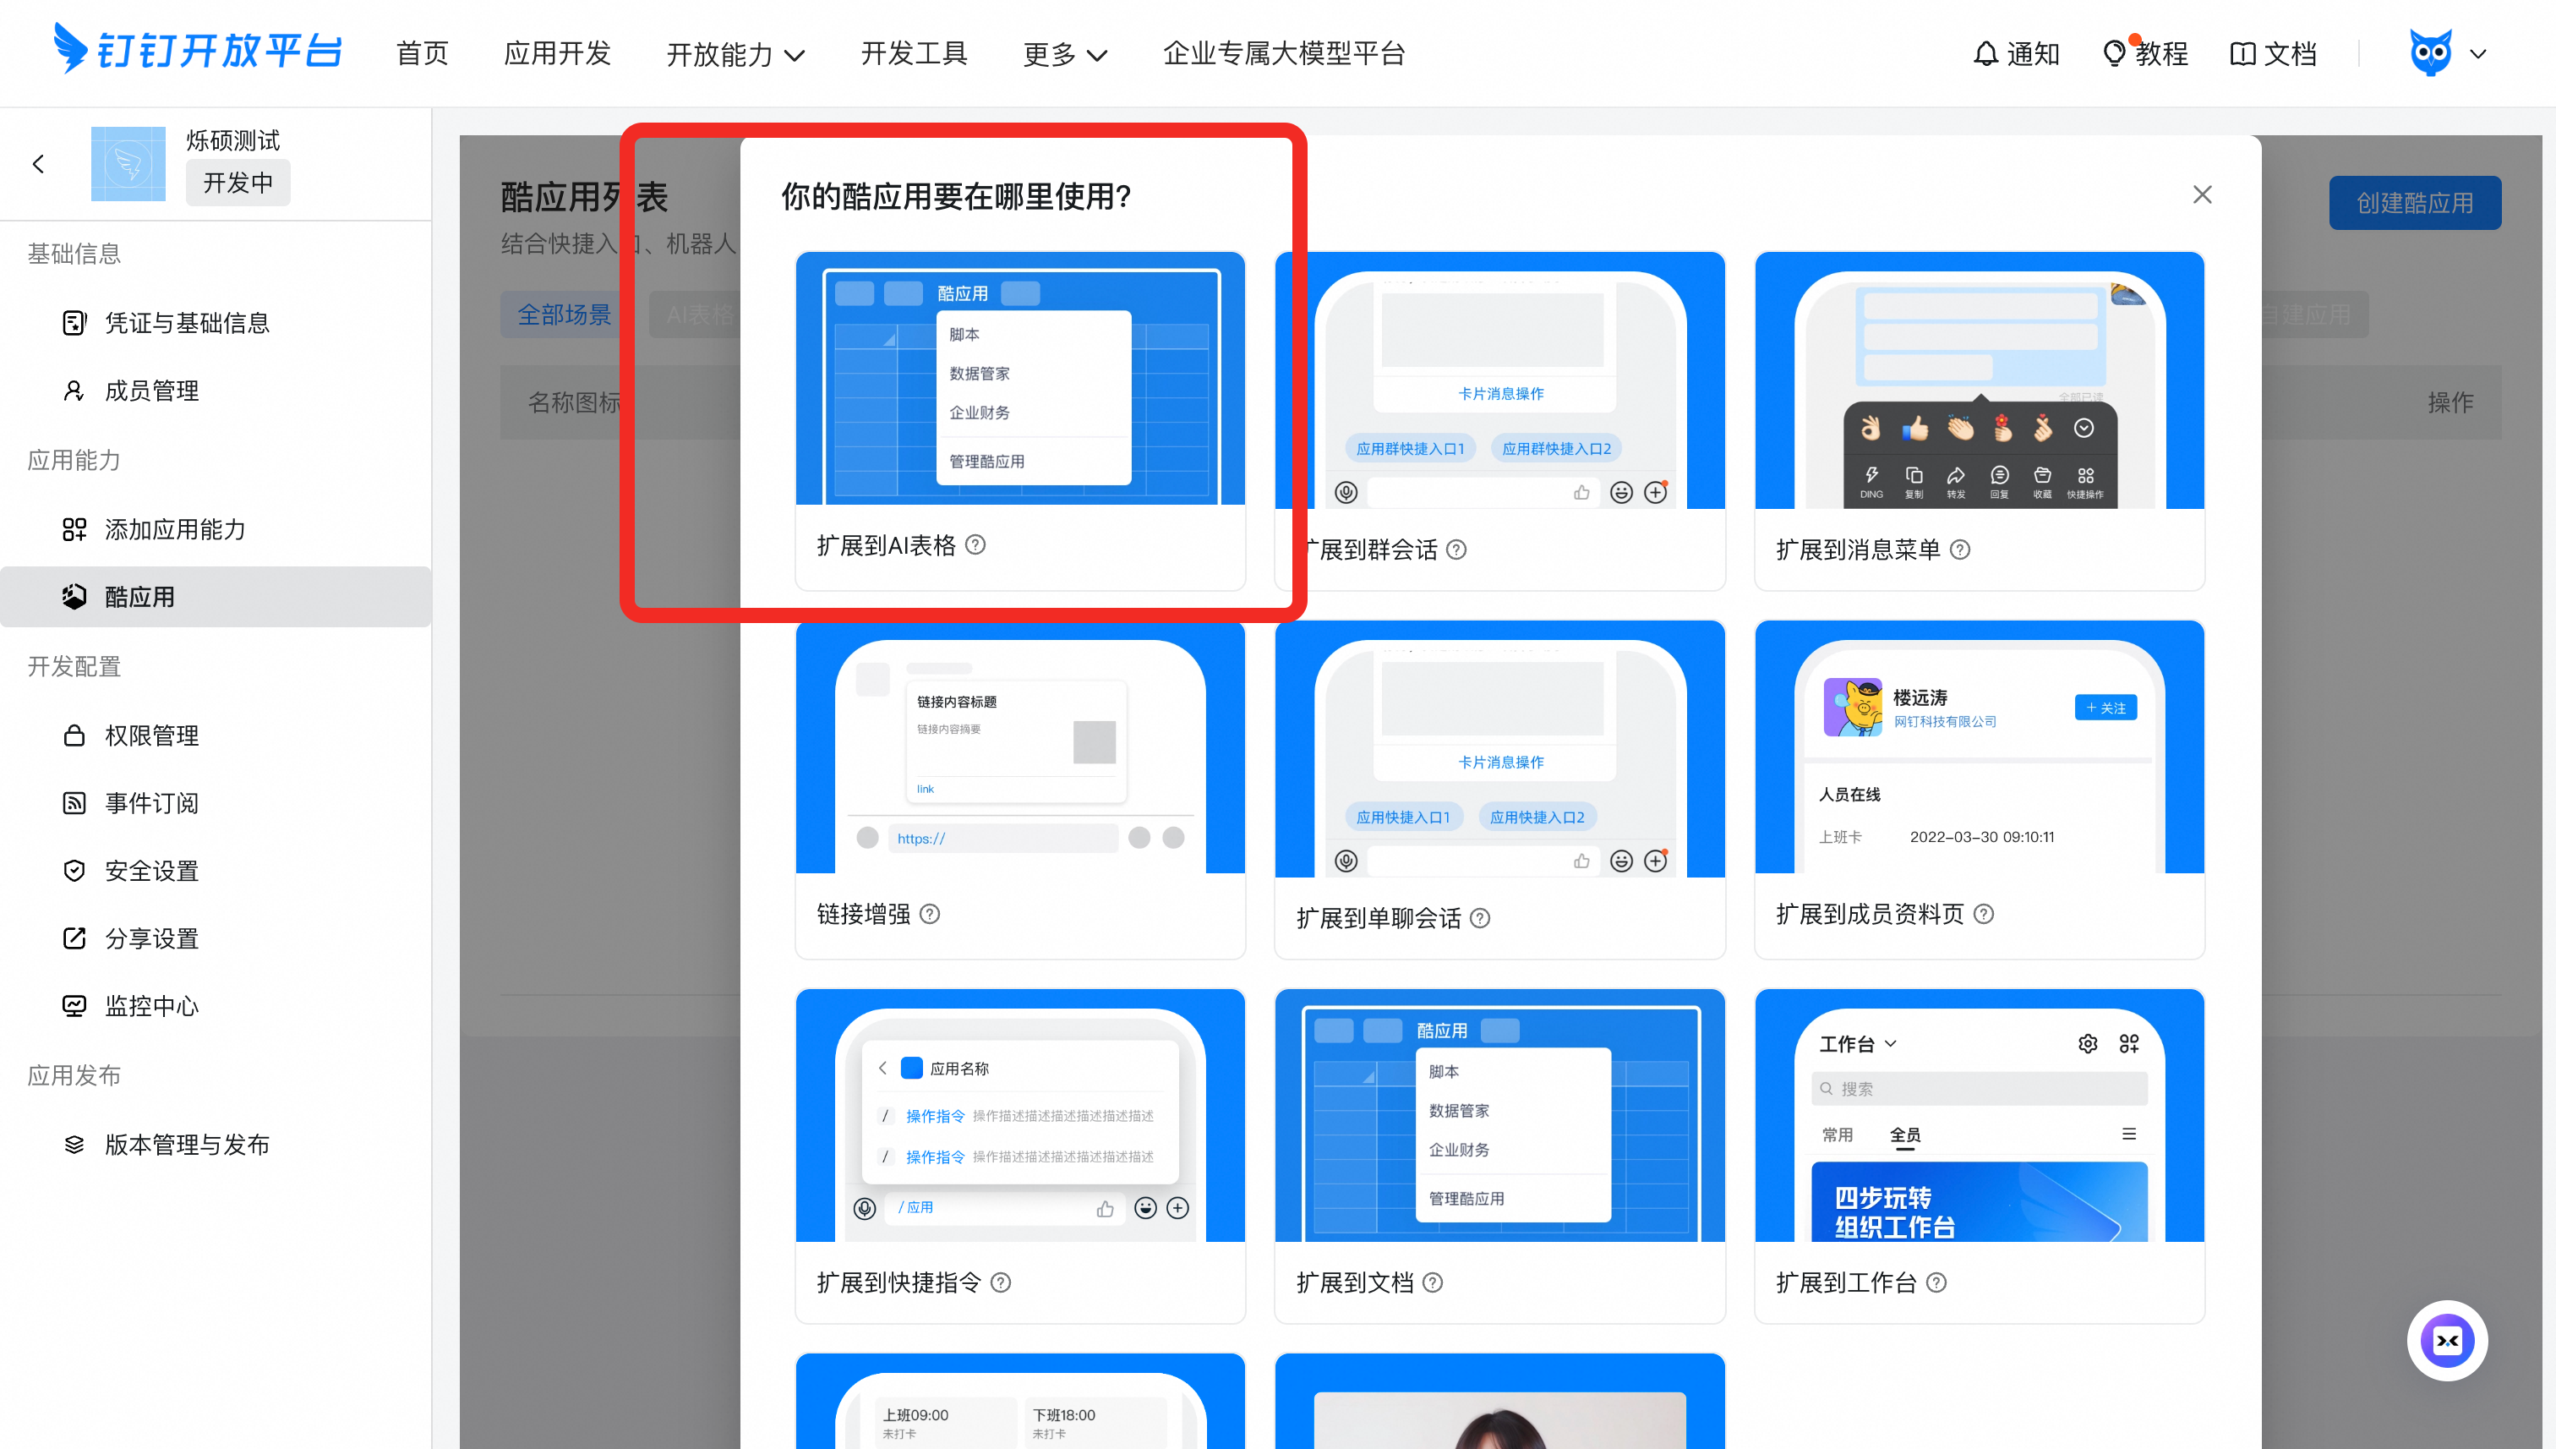Viewport: 2556px width, 1449px height.
Task: Click the 成员管理 person icon
Action: tap(74, 390)
